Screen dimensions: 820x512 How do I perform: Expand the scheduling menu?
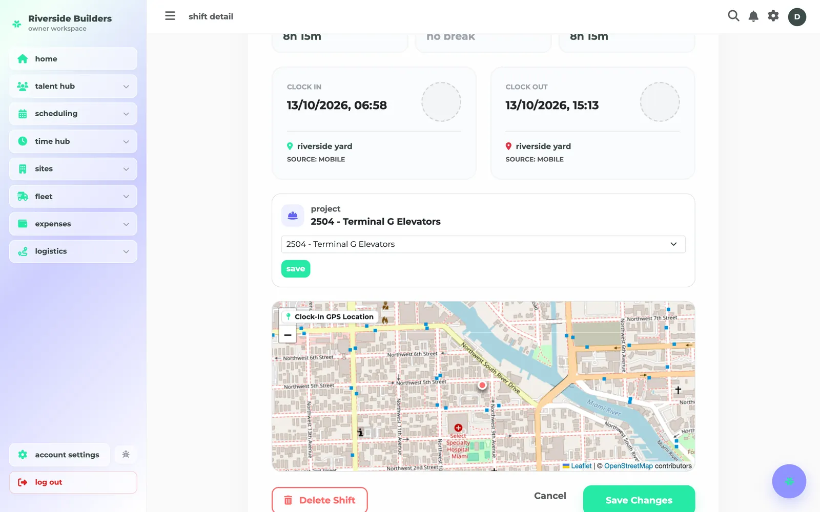click(73, 114)
